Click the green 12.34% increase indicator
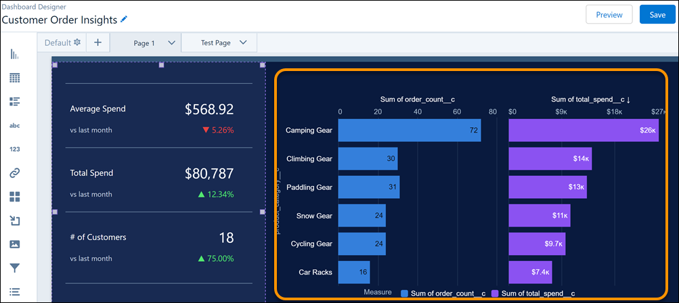This screenshot has height=303, width=679. 216,195
